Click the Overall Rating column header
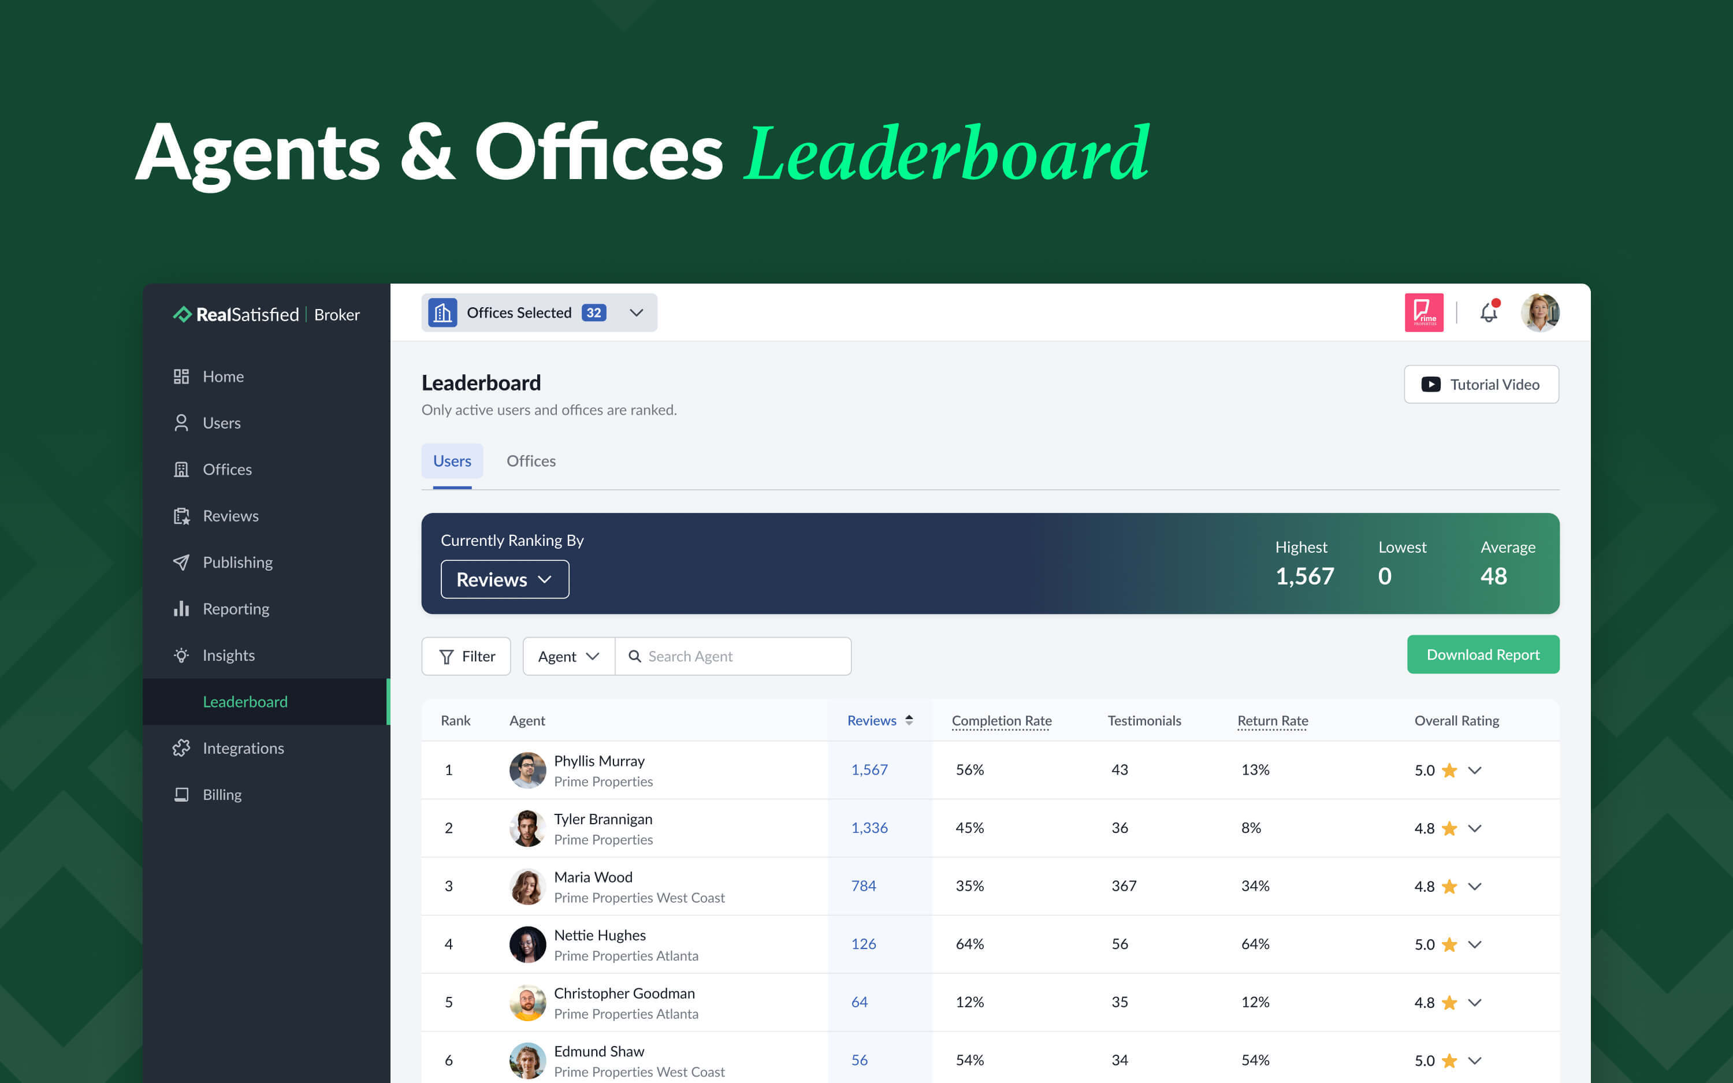1733x1083 pixels. point(1456,721)
